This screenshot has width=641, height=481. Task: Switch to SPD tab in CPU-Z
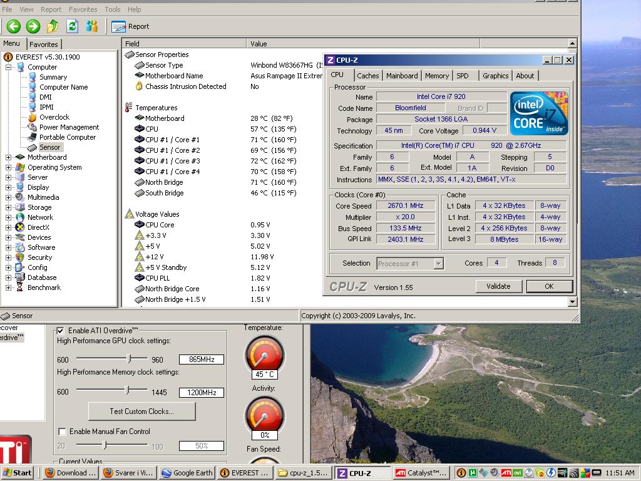click(463, 76)
